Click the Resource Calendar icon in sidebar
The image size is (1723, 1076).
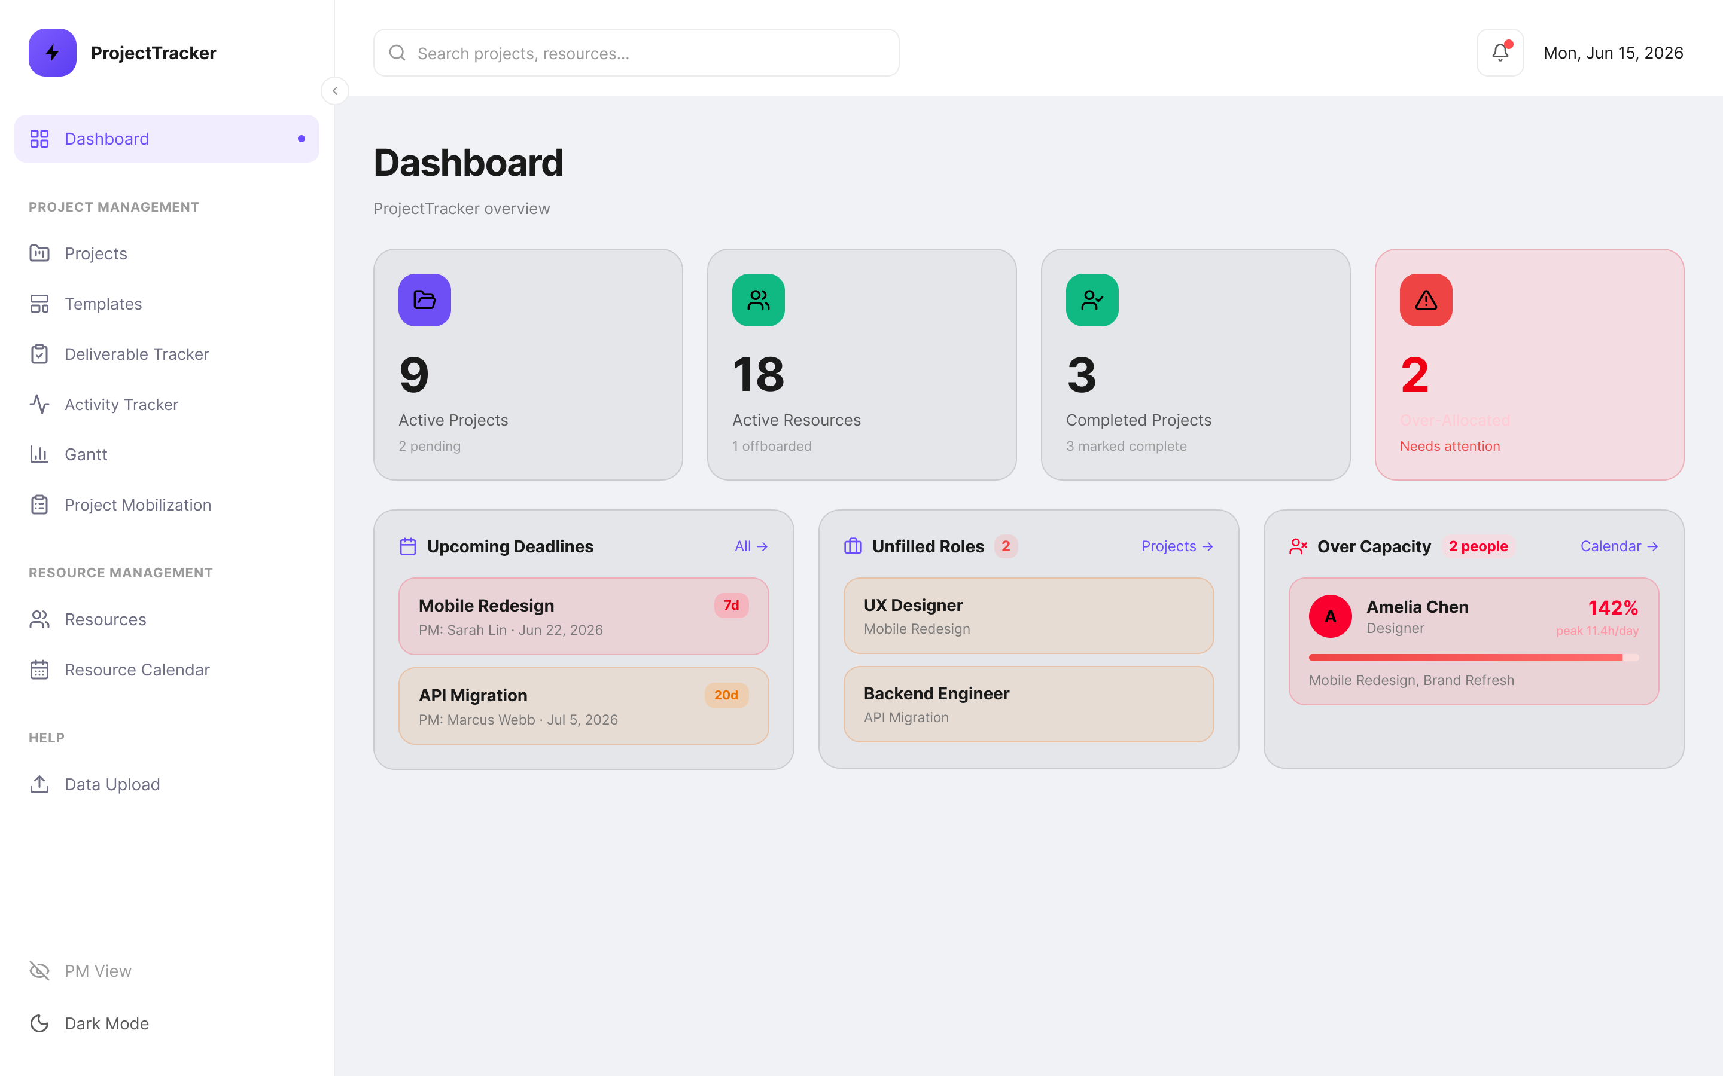pyautogui.click(x=39, y=670)
